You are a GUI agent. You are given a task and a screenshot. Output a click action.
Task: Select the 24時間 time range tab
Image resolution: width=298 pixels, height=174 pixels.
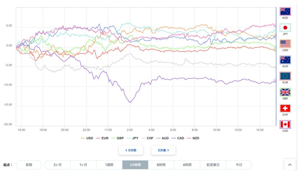click(x=135, y=165)
